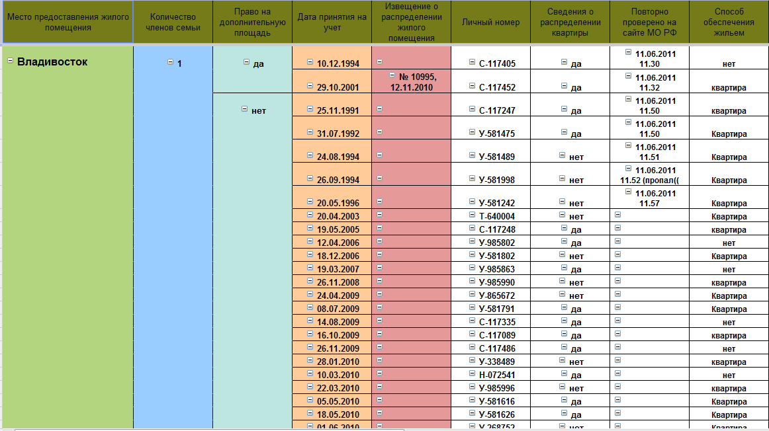
Task: Collapse the family members count 1 group
Action: 170,62
